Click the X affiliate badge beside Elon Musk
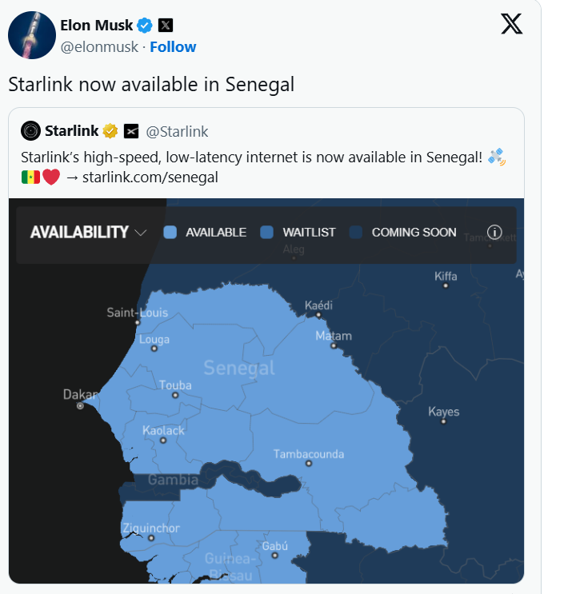Viewport: 572px width, 594px height. pyautogui.click(x=166, y=26)
